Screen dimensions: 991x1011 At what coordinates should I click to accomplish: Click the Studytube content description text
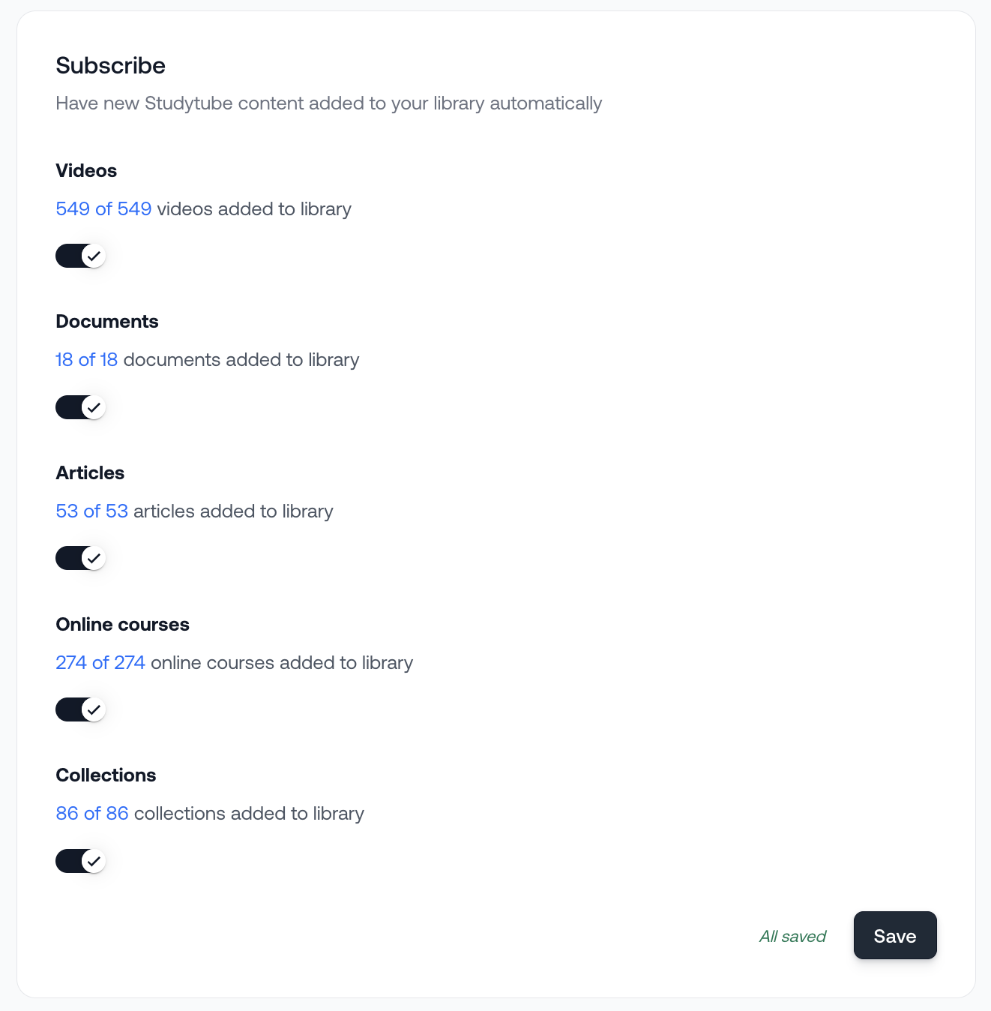328,103
